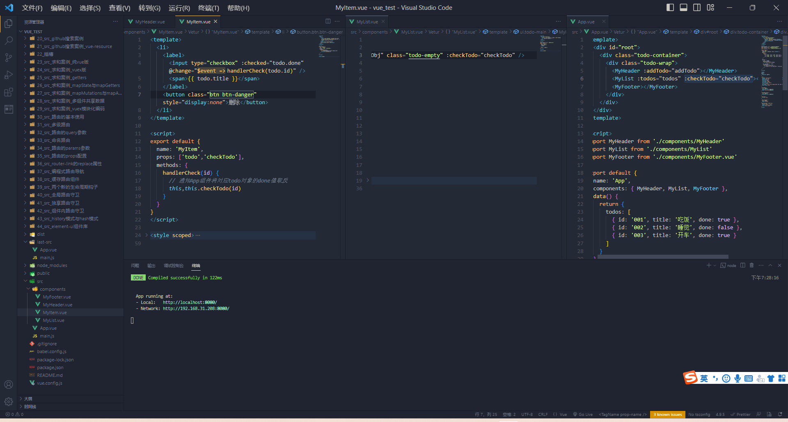788x422 pixels.
Task: Open more actions for App.vue editor group
Action: pos(779,21)
